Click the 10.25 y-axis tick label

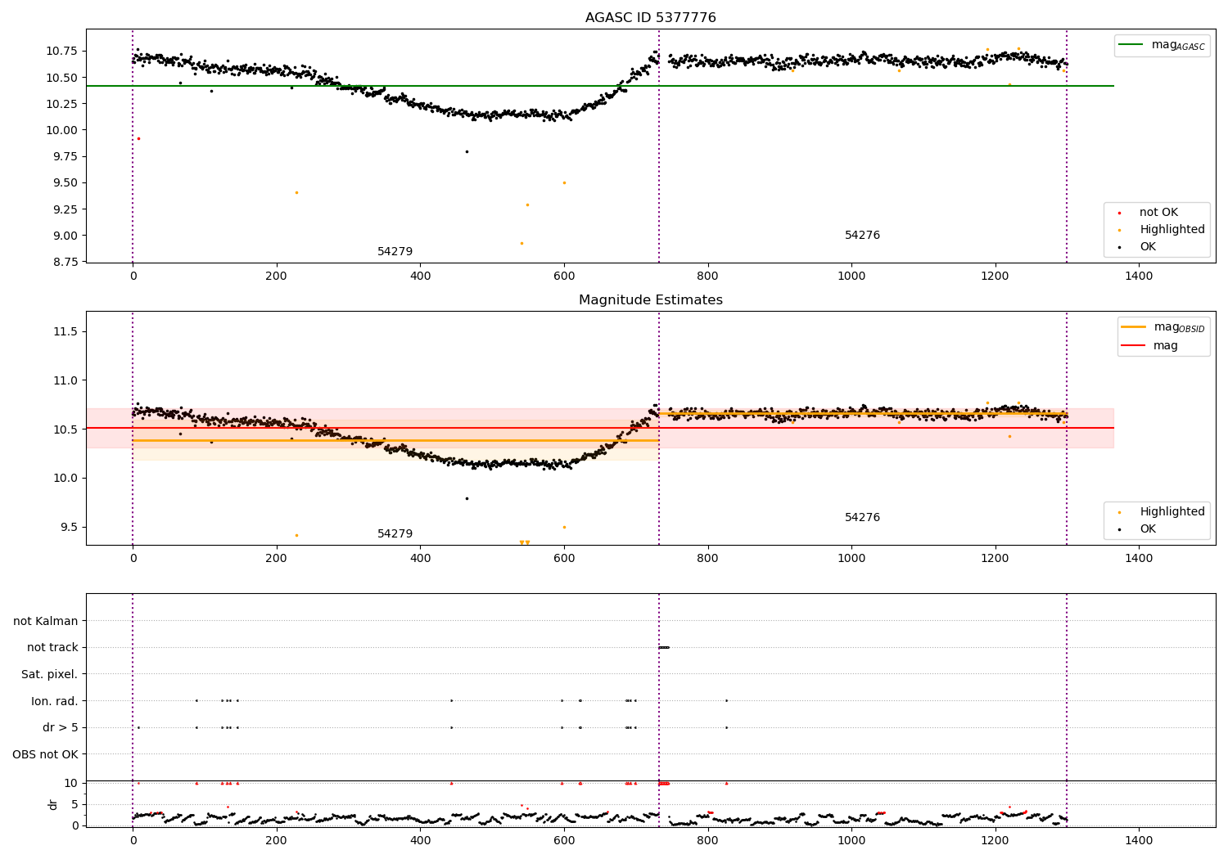pos(62,104)
